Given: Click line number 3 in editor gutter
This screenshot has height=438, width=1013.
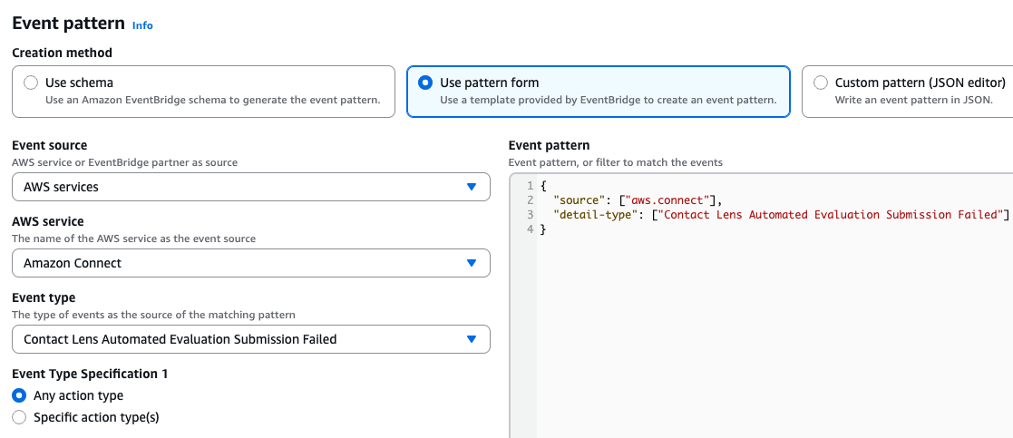Looking at the screenshot, I should coord(530,215).
